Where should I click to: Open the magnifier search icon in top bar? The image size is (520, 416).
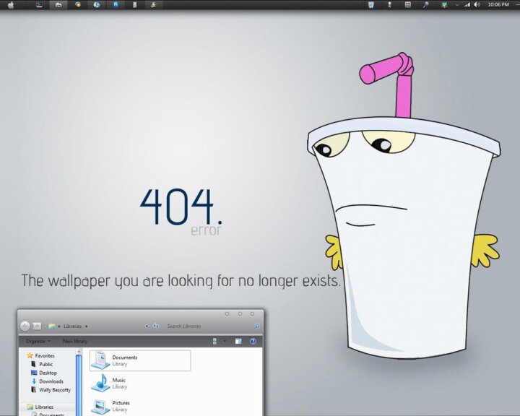[x=426, y=4]
